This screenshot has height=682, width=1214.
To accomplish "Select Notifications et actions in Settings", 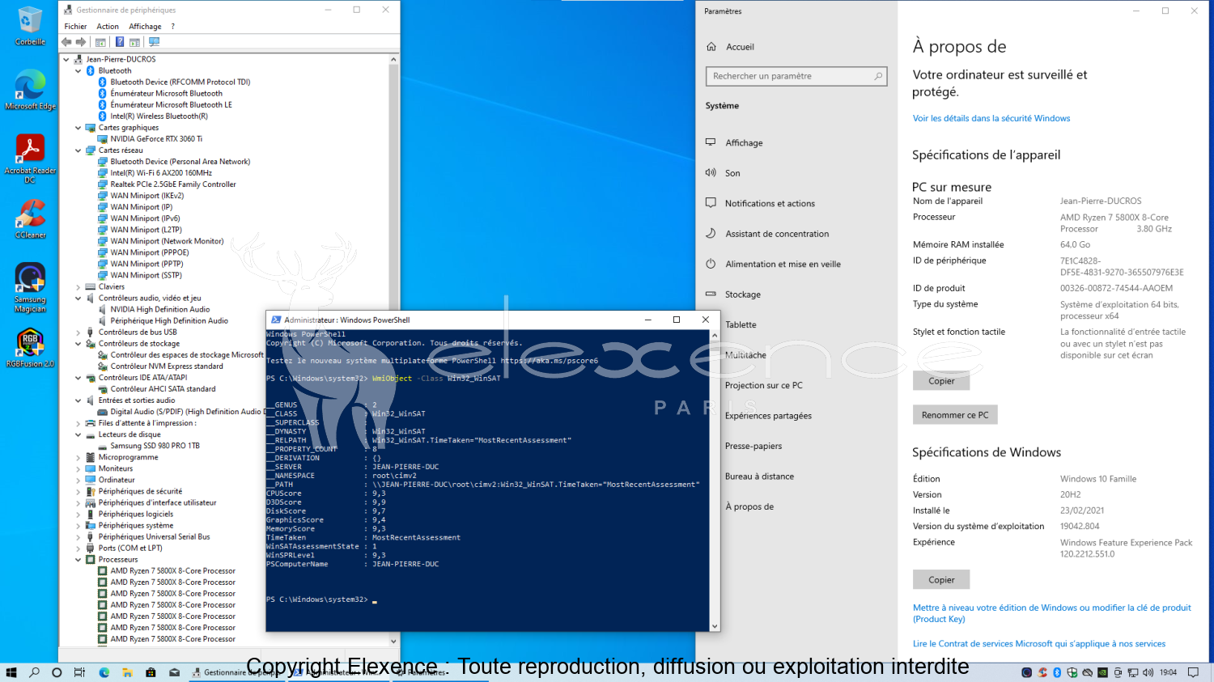I will click(x=770, y=204).
